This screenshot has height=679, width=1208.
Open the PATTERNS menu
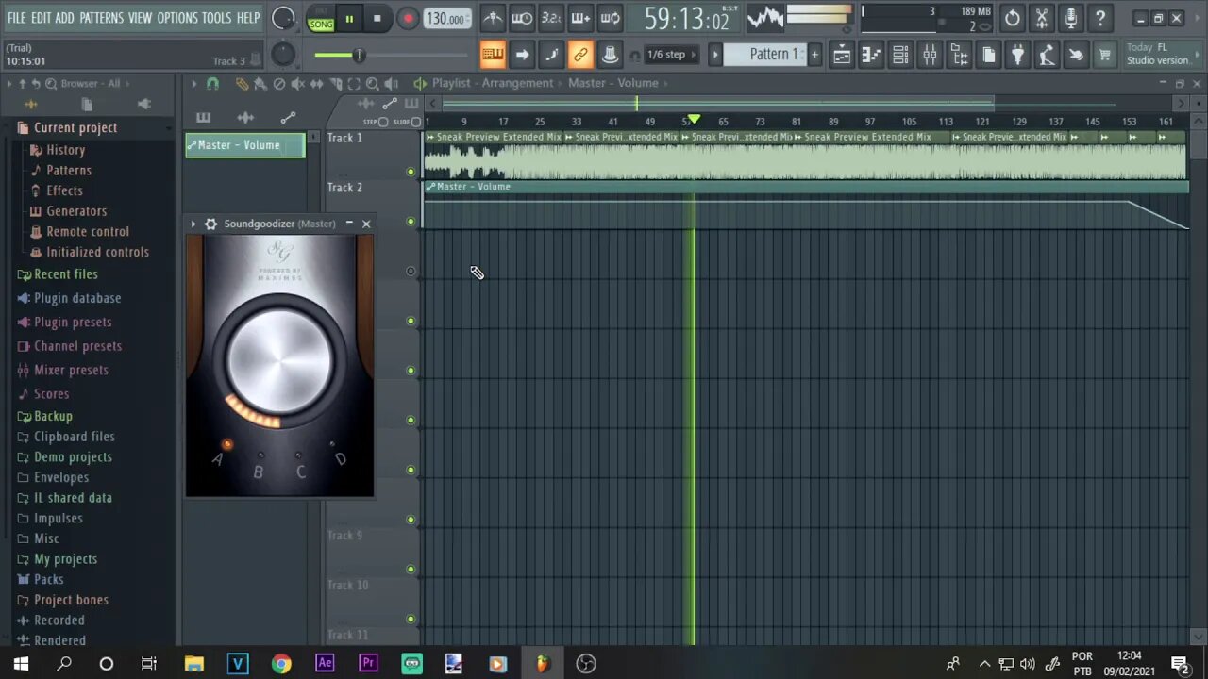tap(101, 18)
